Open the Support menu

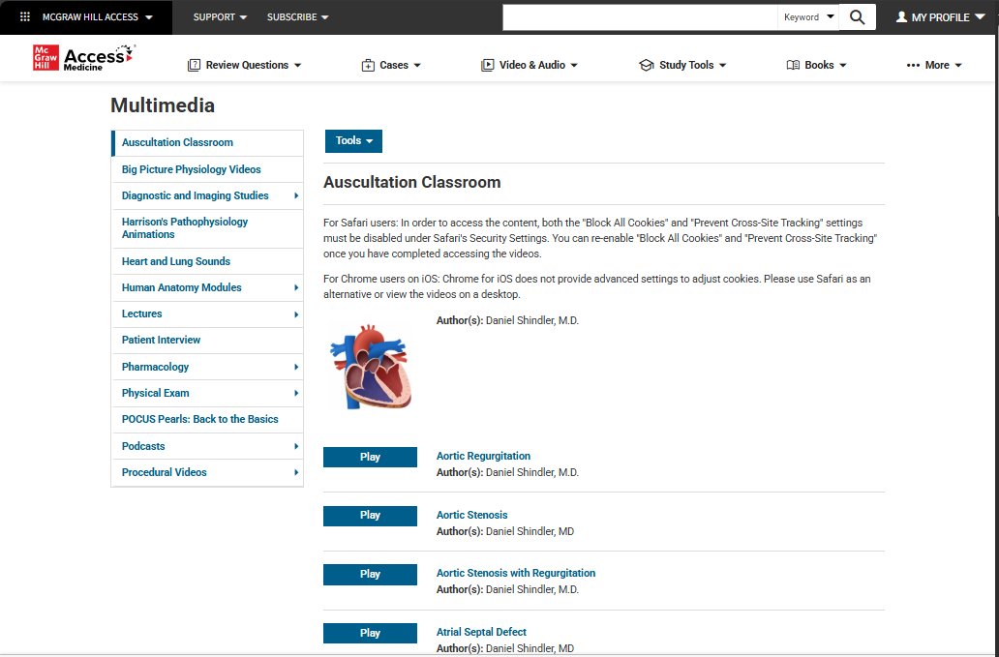pos(220,17)
